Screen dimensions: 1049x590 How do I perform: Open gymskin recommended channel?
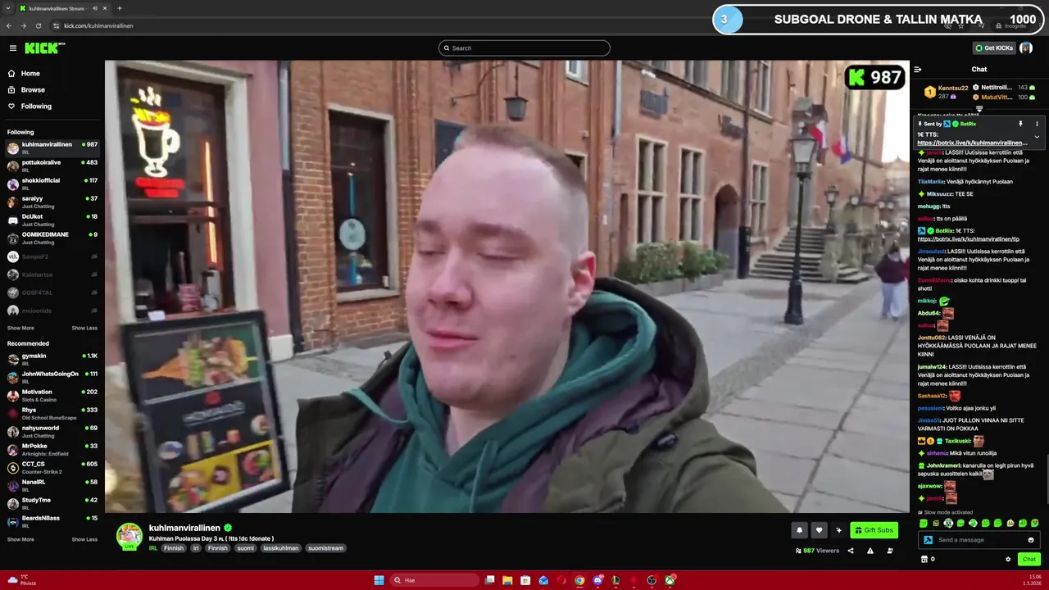point(52,359)
